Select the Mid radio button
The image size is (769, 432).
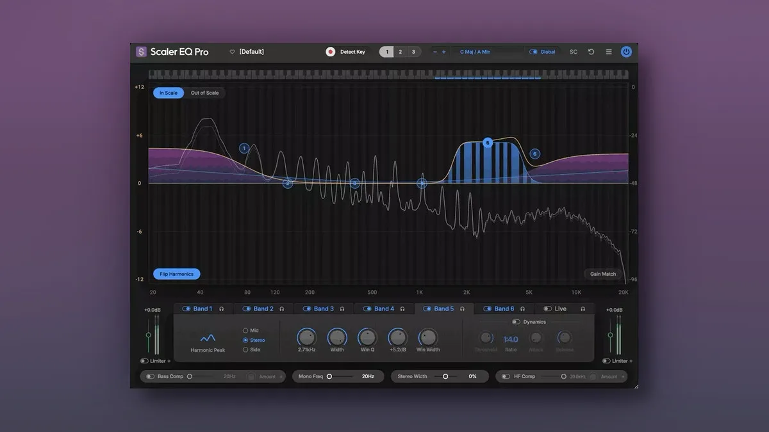coord(245,331)
